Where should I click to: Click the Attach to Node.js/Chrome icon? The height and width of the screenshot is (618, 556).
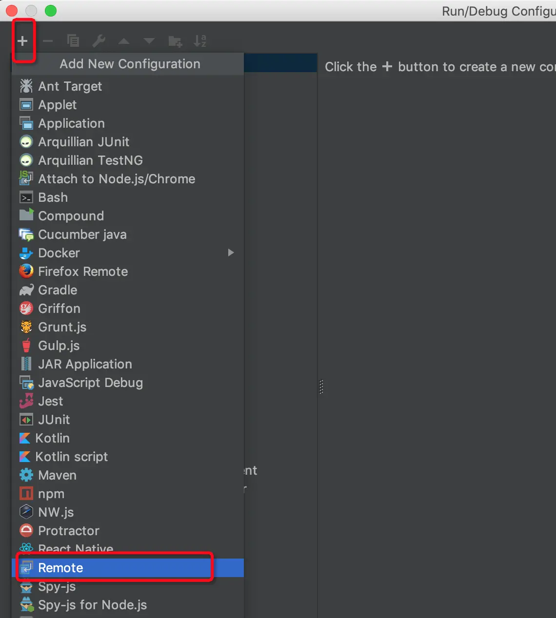coord(26,178)
